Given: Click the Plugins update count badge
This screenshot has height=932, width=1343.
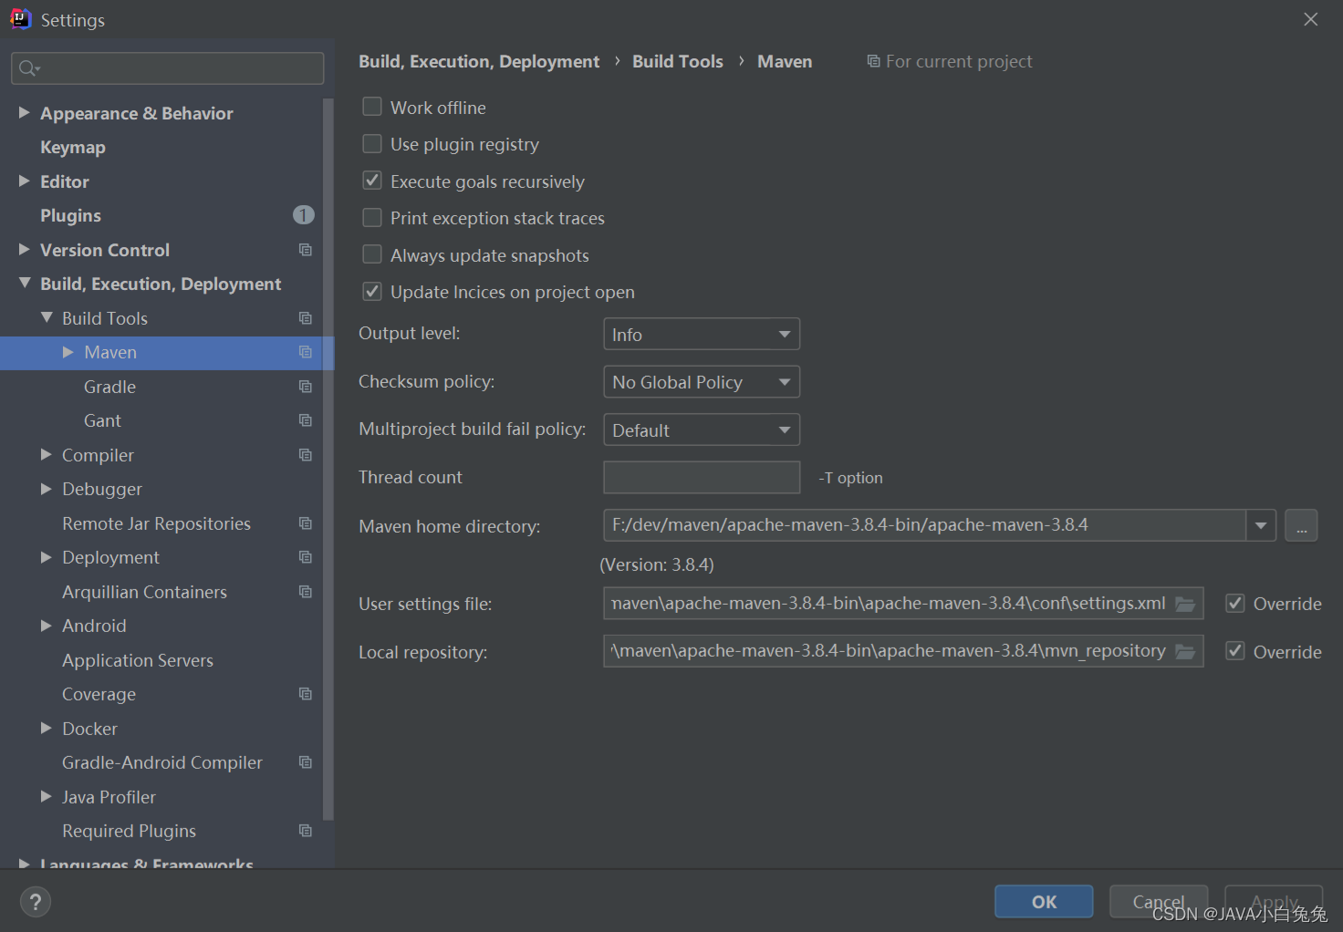Looking at the screenshot, I should (304, 215).
